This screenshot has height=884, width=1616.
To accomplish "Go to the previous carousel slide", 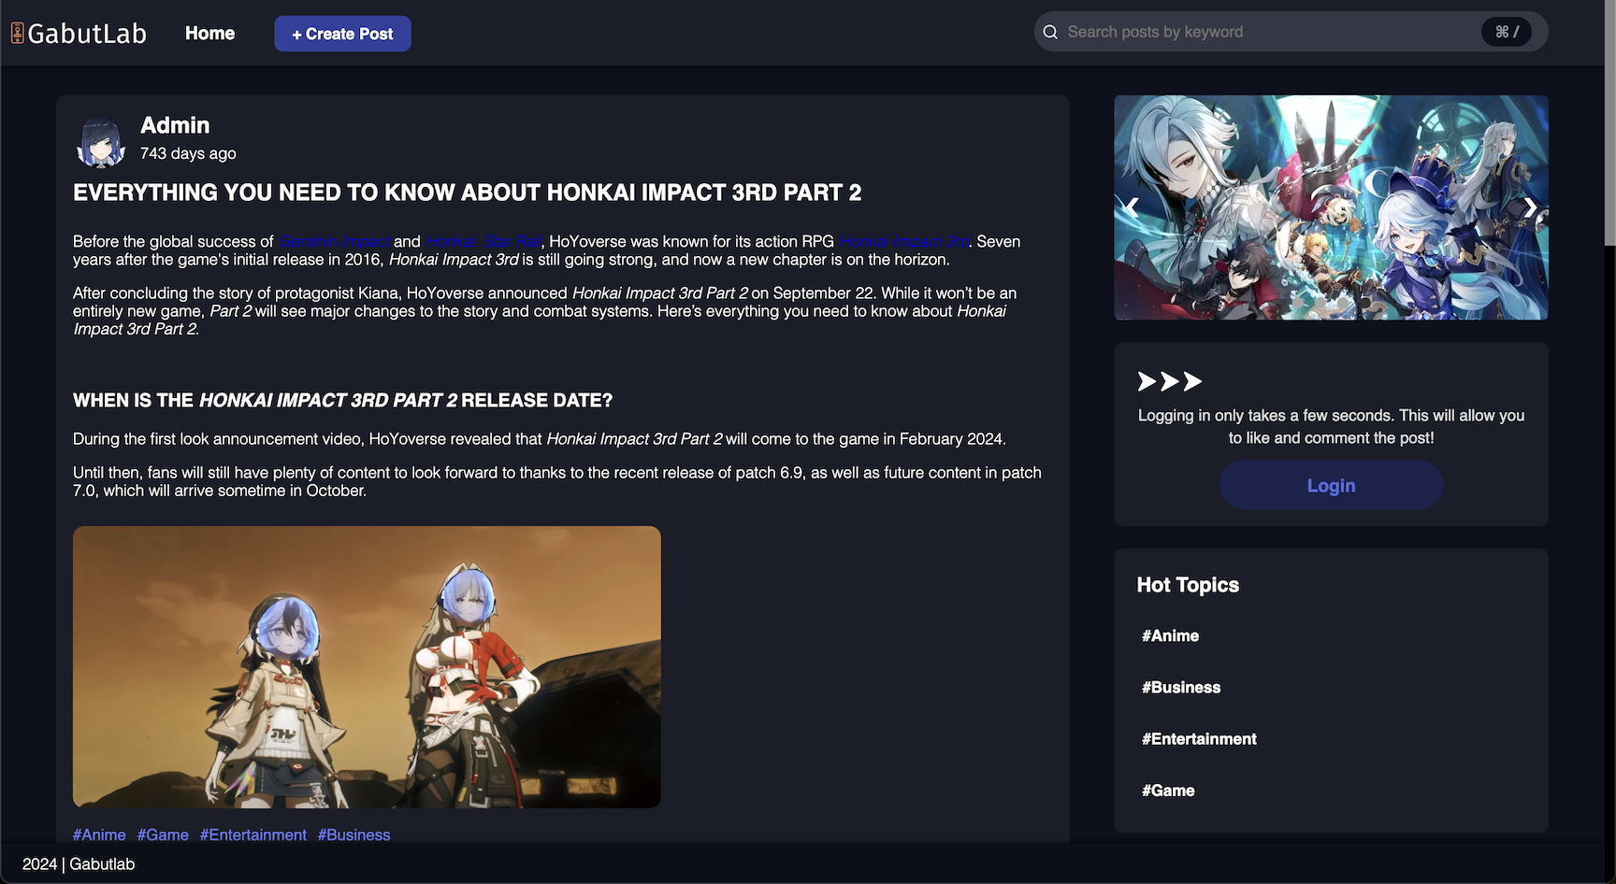I will pyautogui.click(x=1132, y=207).
